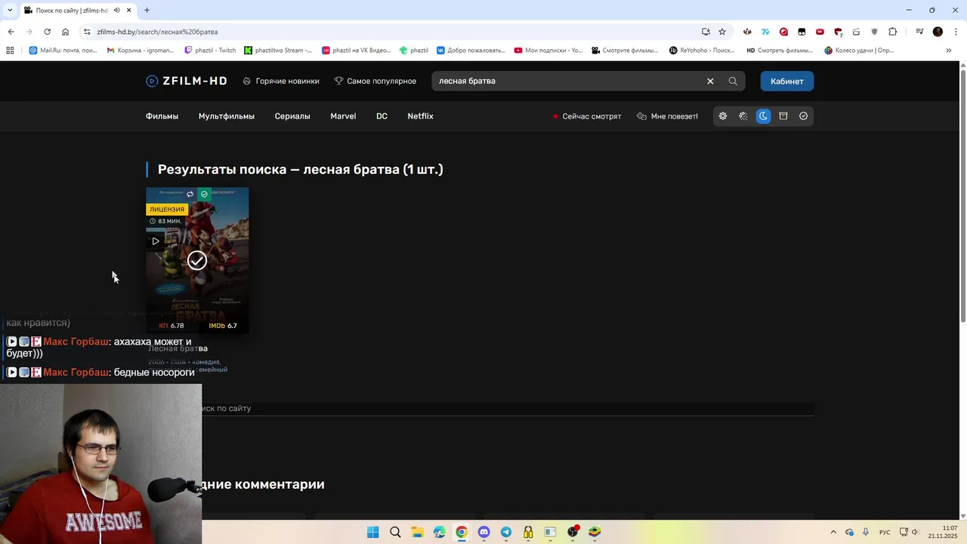Open phaztil - Twitch bookmark
This screenshot has height=544, width=967.
(x=210, y=51)
